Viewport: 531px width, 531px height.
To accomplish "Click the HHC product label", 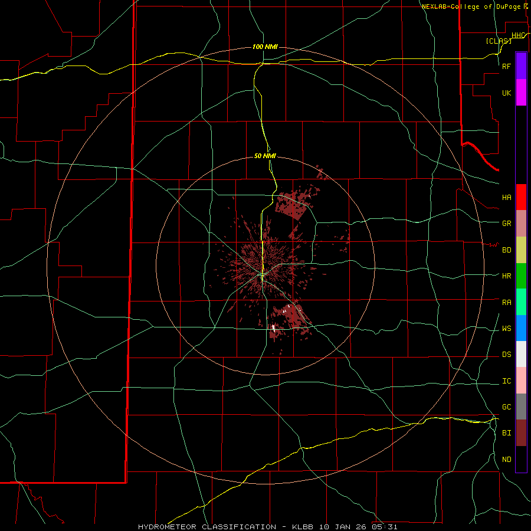I will 519,35.
